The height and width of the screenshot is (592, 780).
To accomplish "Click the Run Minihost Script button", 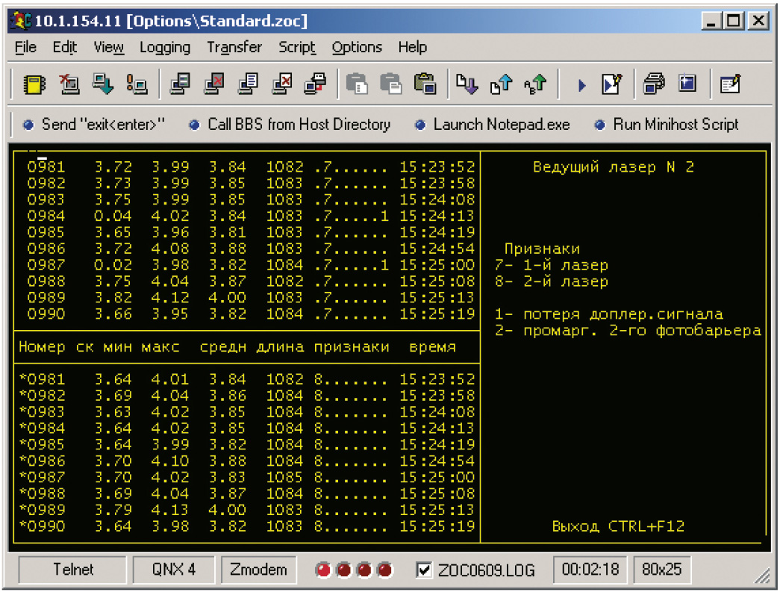I will pos(667,125).
